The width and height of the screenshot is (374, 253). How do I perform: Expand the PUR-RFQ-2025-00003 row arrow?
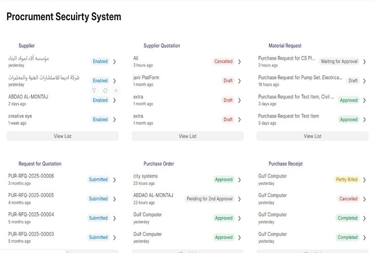coord(115,237)
